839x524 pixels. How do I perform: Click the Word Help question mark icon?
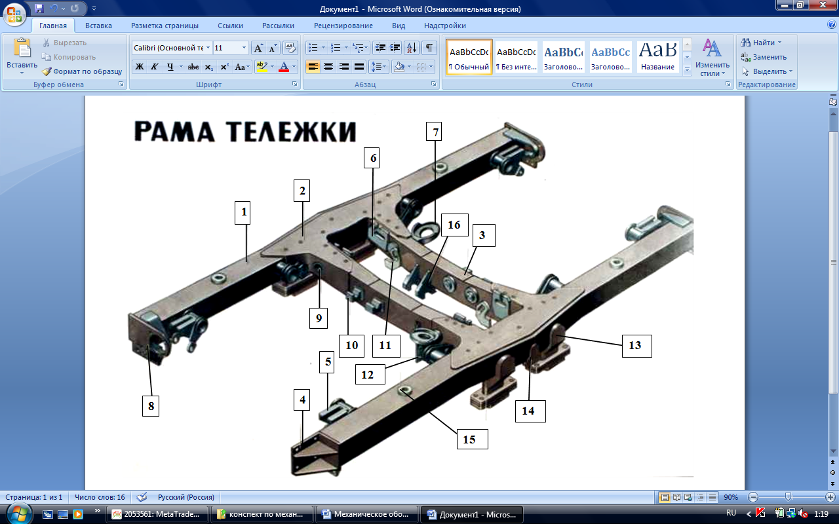(x=832, y=25)
